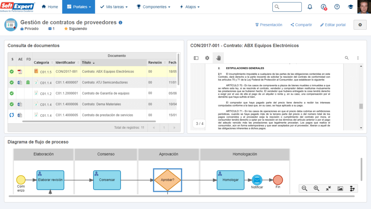
Task: Click the search magnifier in document viewer
Action: [x=347, y=58]
